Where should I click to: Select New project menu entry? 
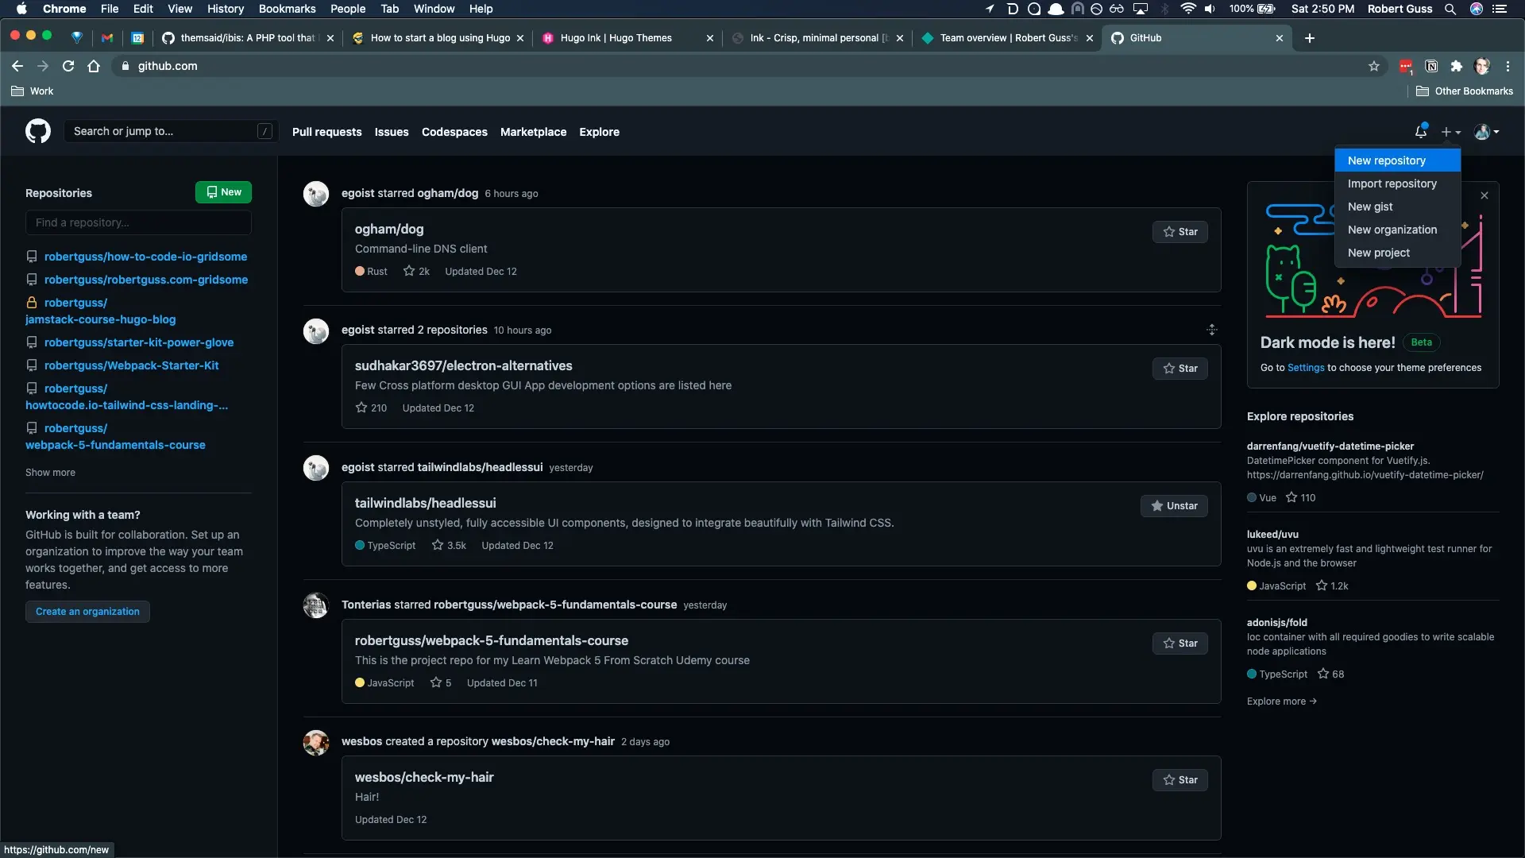click(x=1397, y=253)
